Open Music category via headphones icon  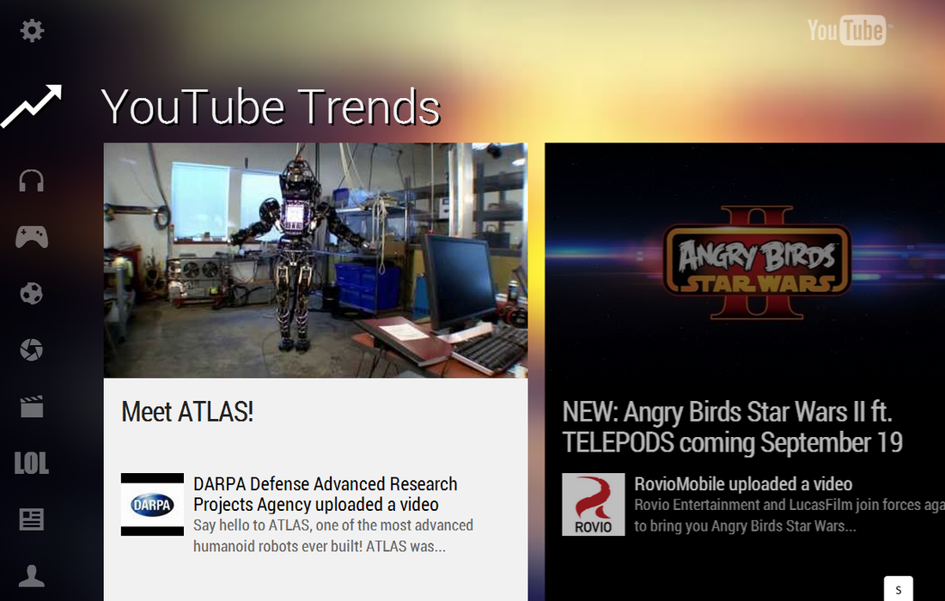pos(31,180)
